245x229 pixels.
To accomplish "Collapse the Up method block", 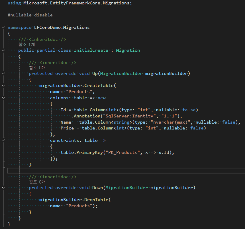I will click(x=3, y=73).
